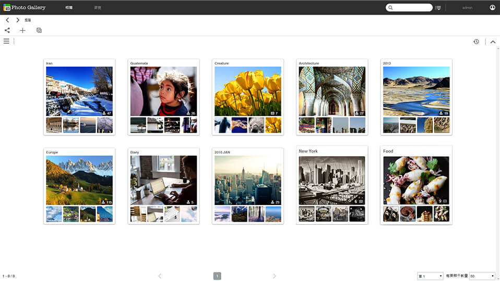Open the hamburger menu on the left
Viewport: 500px width, 281px height.
click(6, 41)
